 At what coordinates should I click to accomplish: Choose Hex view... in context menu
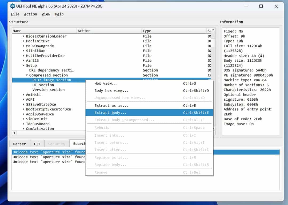(106, 84)
